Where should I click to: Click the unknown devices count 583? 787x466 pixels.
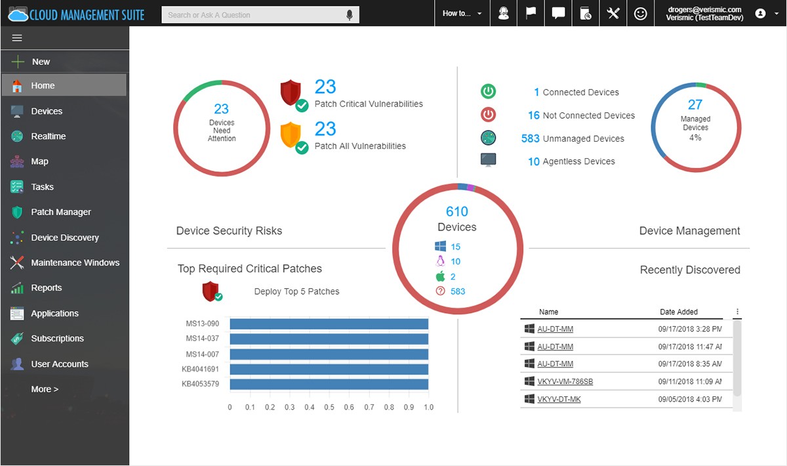tap(458, 291)
